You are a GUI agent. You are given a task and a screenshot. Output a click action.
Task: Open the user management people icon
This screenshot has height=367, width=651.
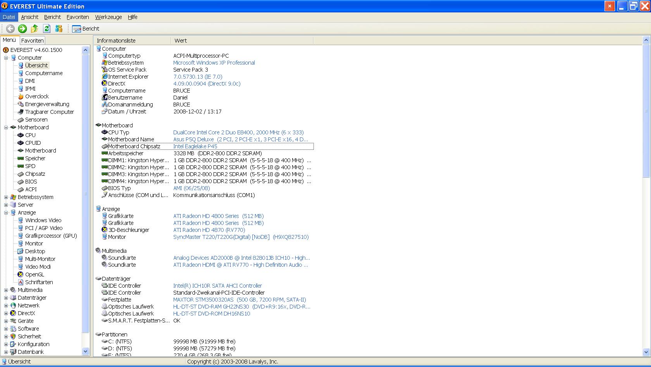click(59, 29)
